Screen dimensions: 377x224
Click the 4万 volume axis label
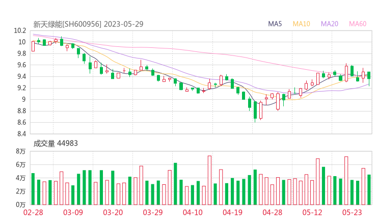coord(21,178)
